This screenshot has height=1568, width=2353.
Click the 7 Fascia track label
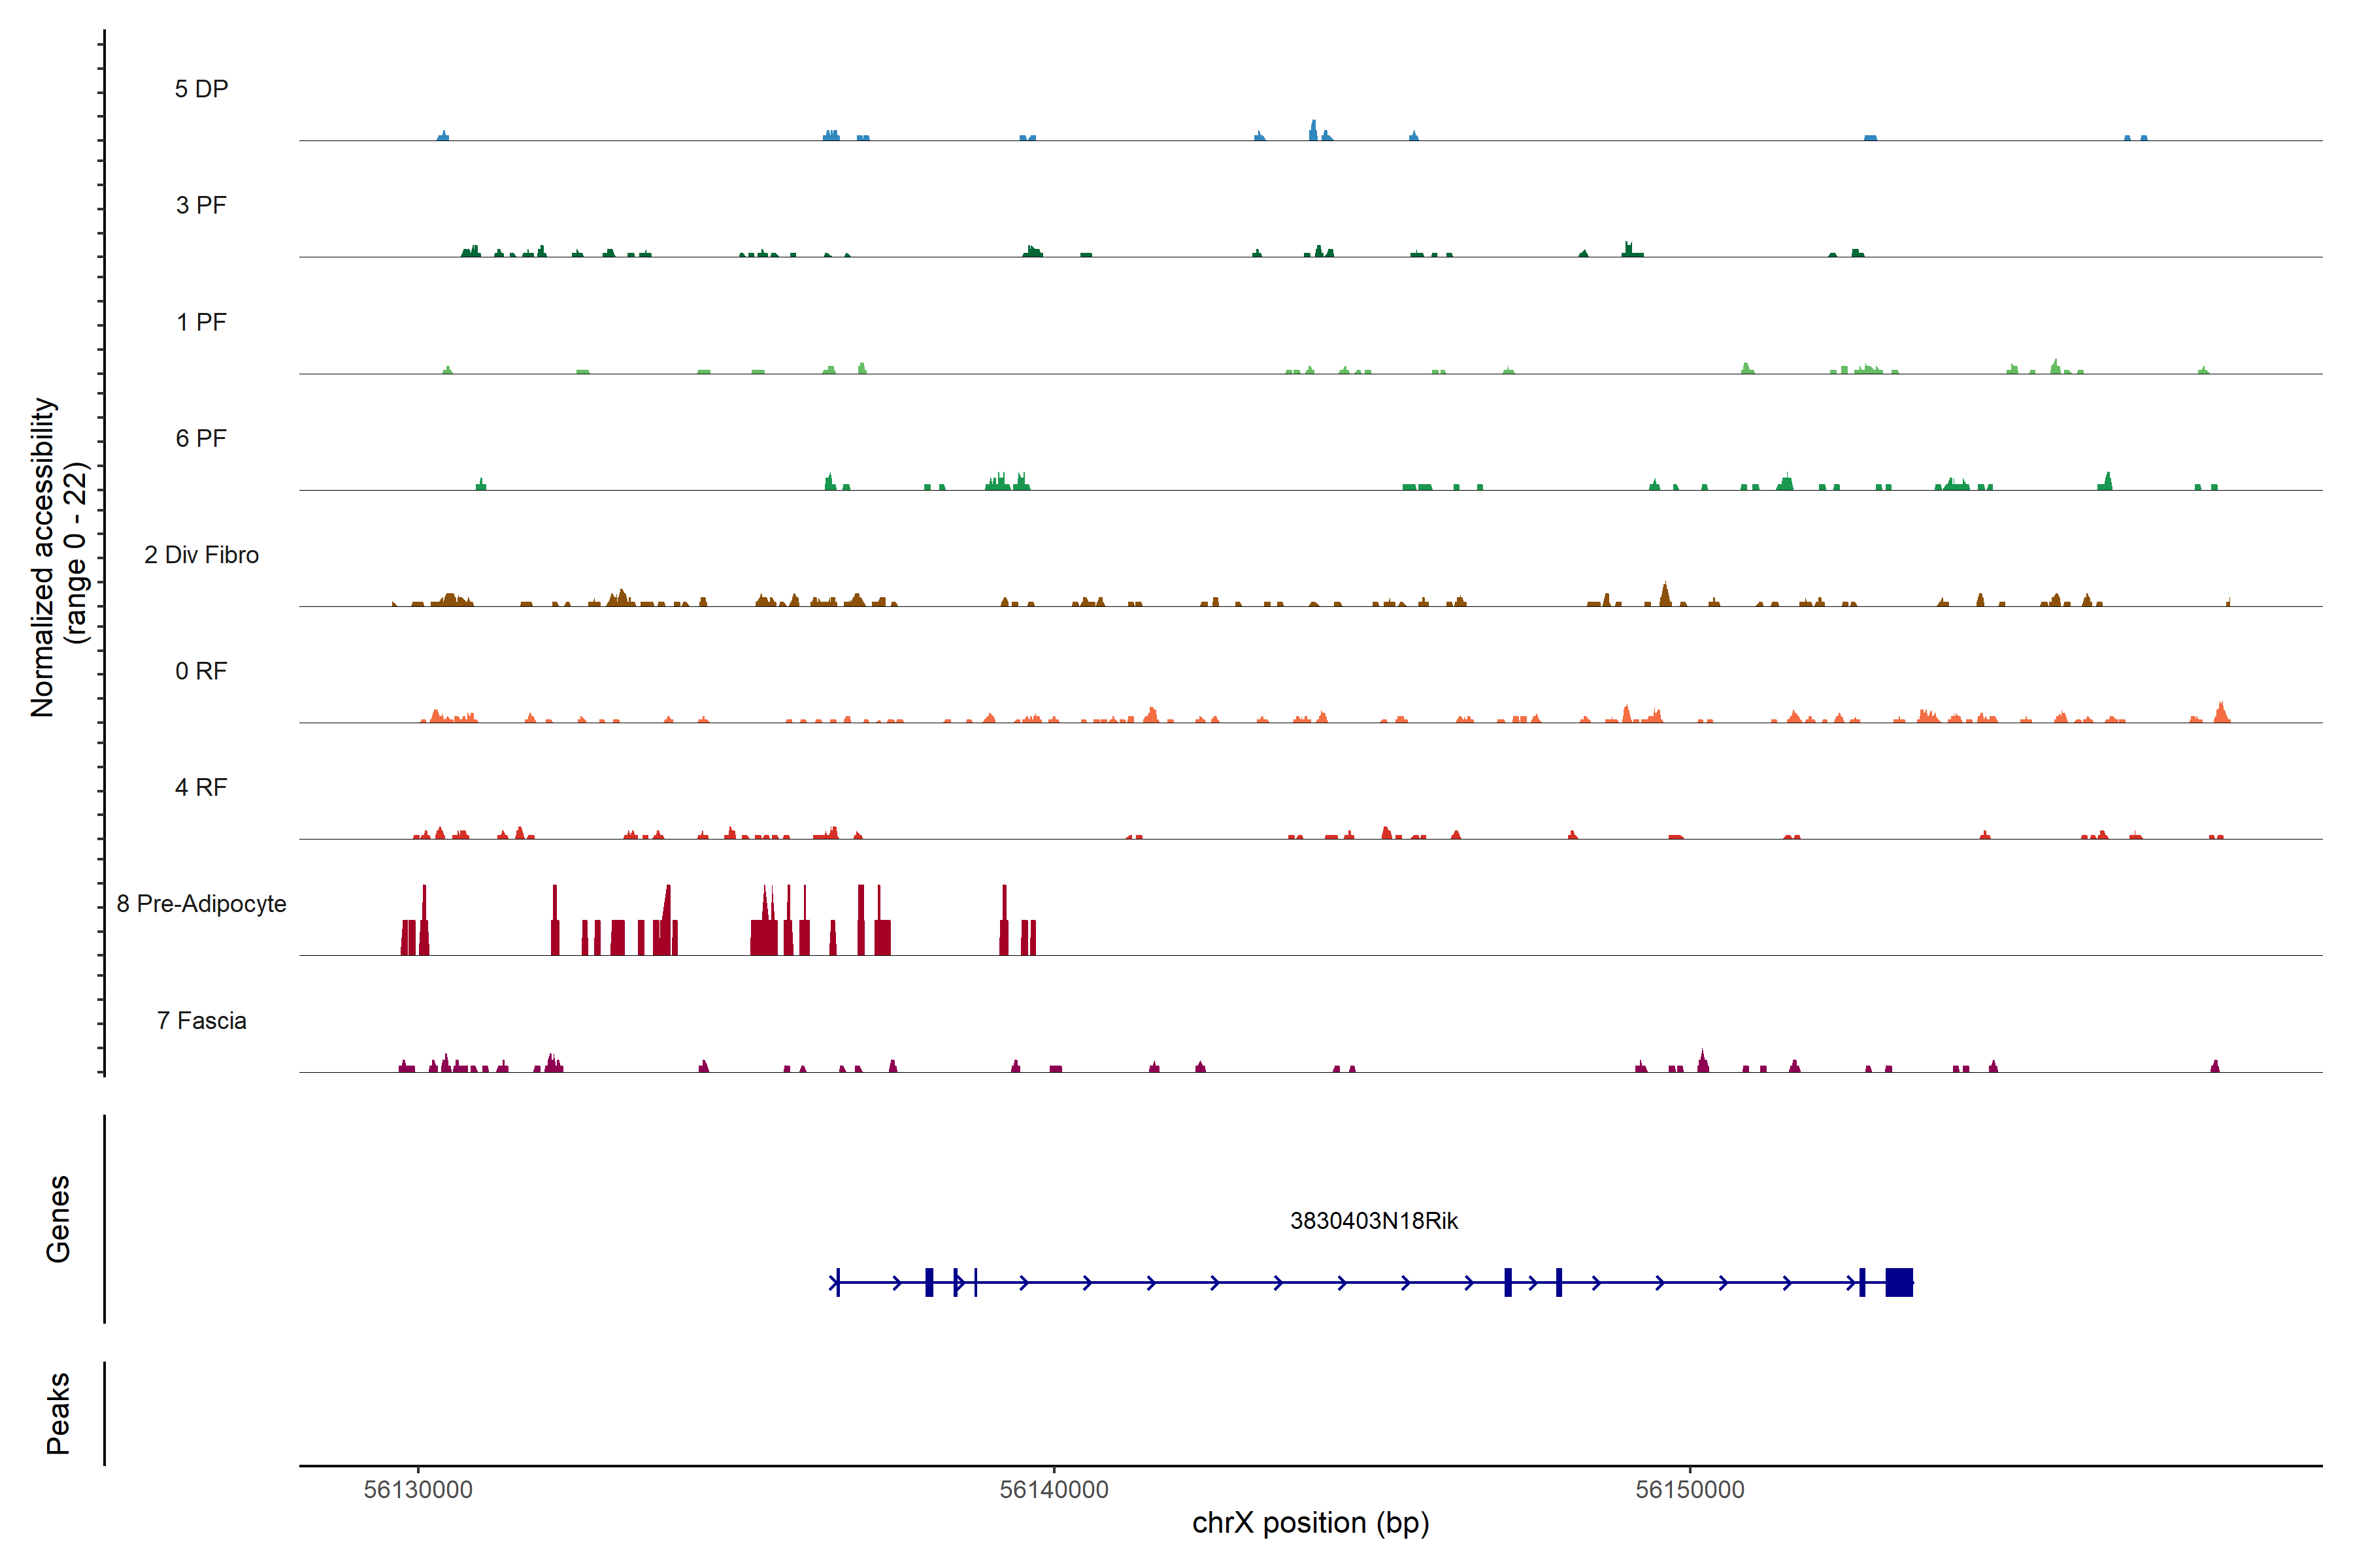tap(201, 1020)
